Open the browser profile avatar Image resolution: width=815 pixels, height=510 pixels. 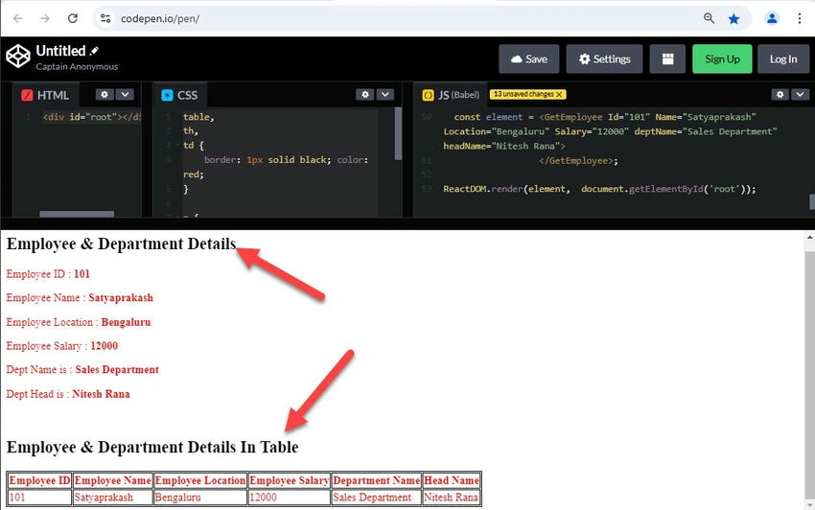(x=772, y=19)
